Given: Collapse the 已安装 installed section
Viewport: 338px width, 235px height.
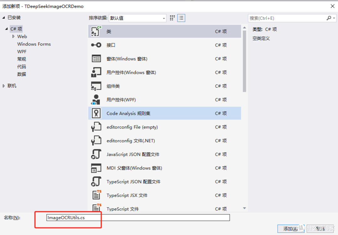Looking at the screenshot, I should click(x=4, y=17).
